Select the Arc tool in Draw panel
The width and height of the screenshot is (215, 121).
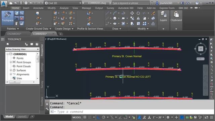coord(115,13)
